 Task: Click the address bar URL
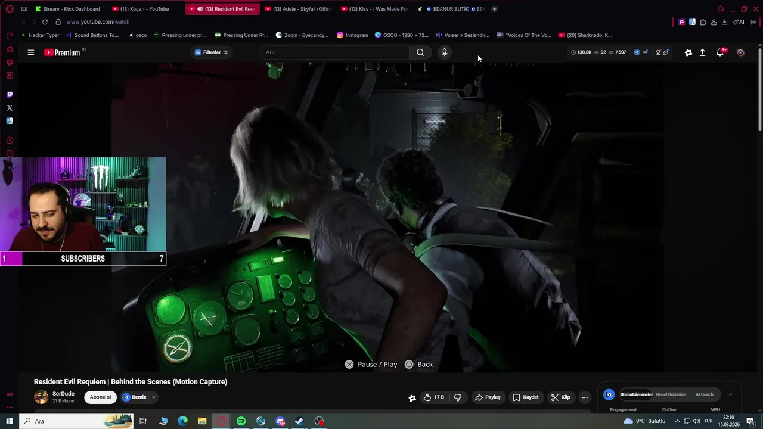[x=98, y=22]
